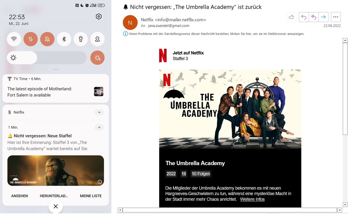
Task: Open the three-dots more actions menu
Action: coord(335,17)
